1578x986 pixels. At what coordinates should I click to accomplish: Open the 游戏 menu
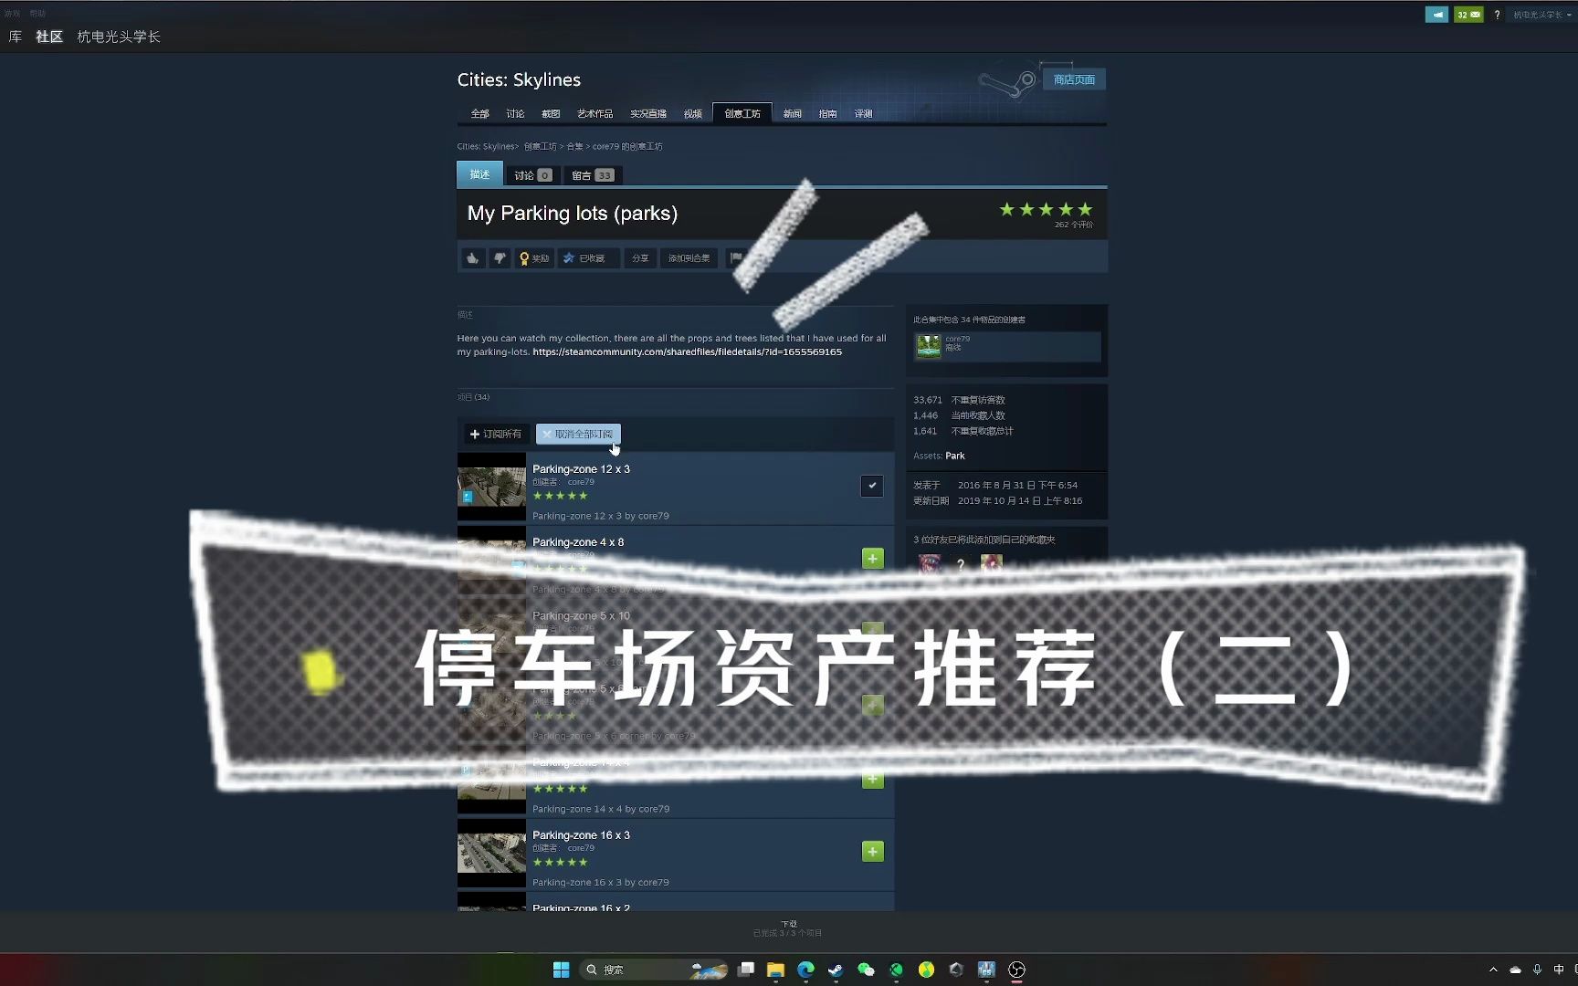[x=12, y=14]
